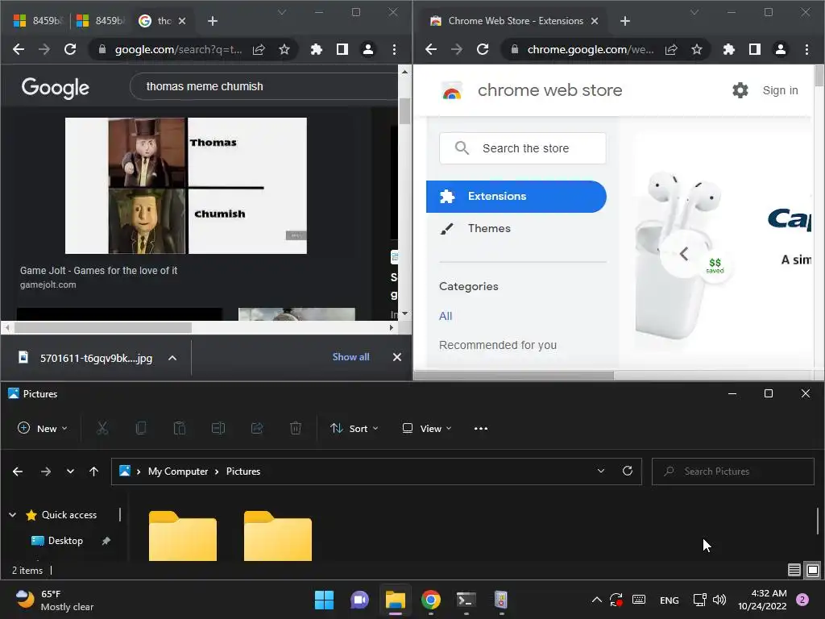Toggle side panel in Web Store window
The height and width of the screenshot is (619, 825).
(x=754, y=49)
